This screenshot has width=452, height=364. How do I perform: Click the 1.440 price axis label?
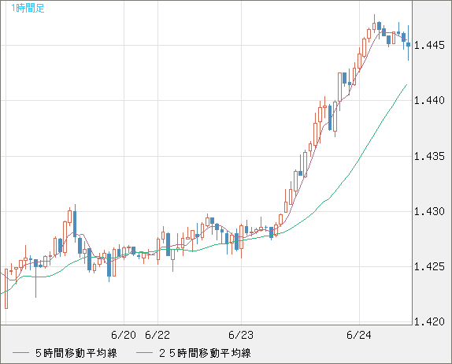click(x=429, y=100)
